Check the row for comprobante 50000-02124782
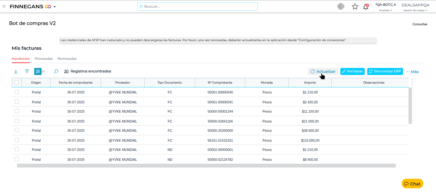 (x=17, y=159)
